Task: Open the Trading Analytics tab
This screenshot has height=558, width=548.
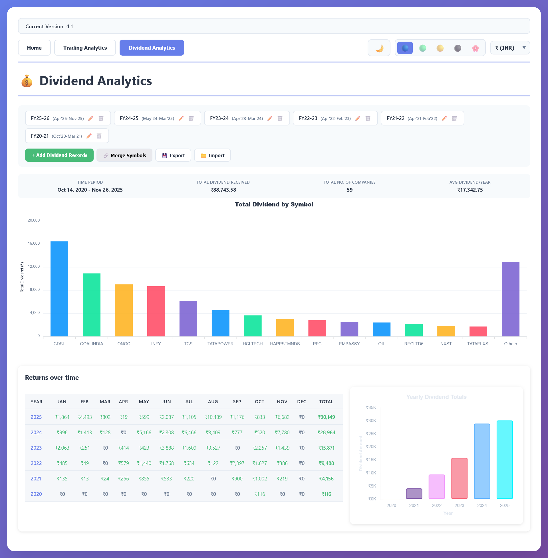Action: (85, 48)
